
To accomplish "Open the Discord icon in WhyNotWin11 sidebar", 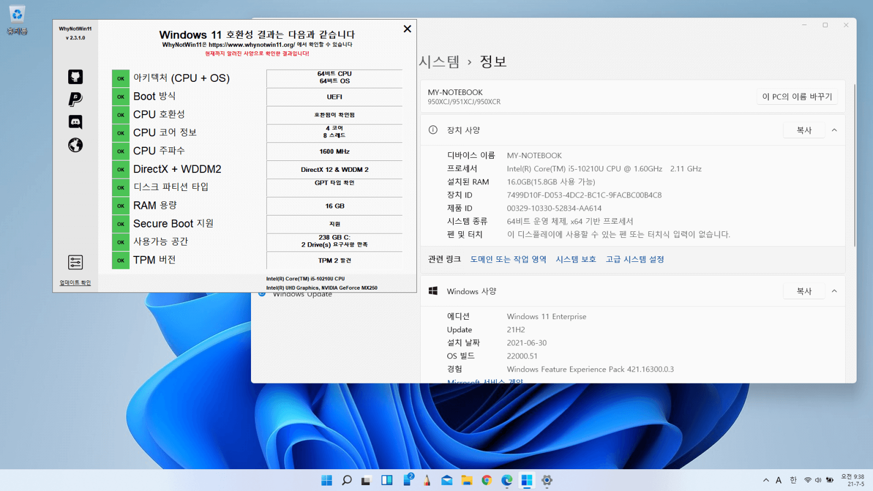I will pyautogui.click(x=75, y=122).
